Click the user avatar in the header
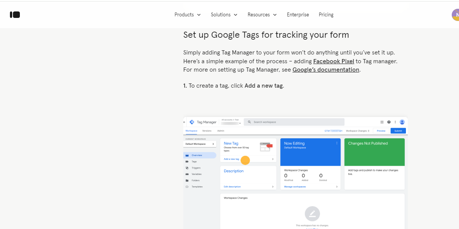 click(456, 15)
